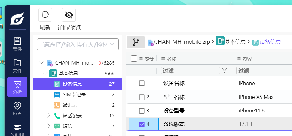Screen dimensions: 292x136
Task: Check the checkbox for row 1 设备名称
Action: 142,83
